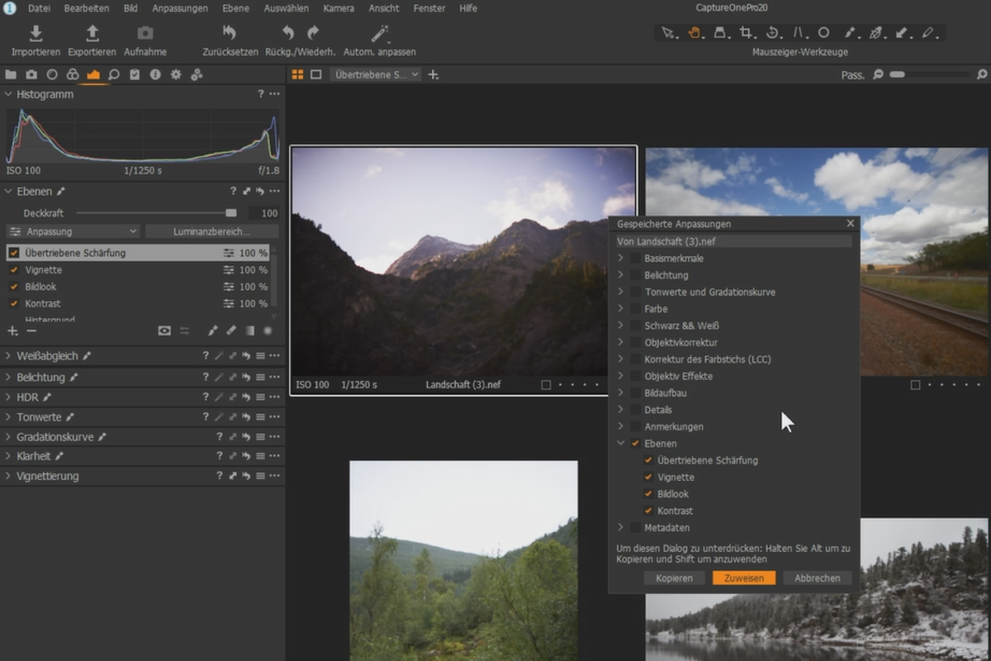Uncheck Vignette in Gespeicherte Anpassungen dialog
This screenshot has height=661, width=991.
click(x=648, y=477)
